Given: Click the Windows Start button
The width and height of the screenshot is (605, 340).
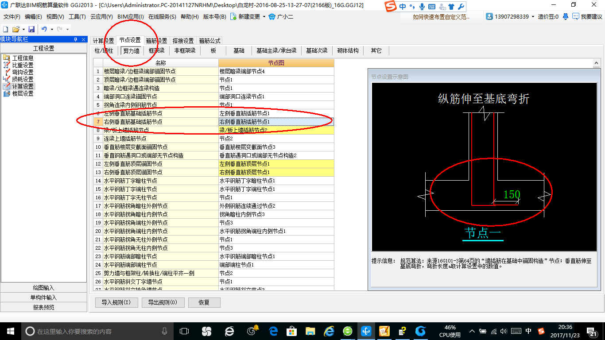Looking at the screenshot, I should coord(10,331).
